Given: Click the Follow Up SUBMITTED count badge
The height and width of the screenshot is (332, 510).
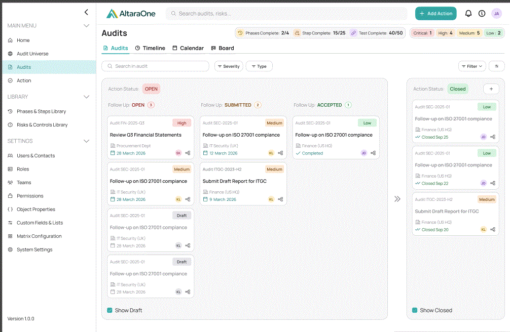Looking at the screenshot, I should coord(258,105).
